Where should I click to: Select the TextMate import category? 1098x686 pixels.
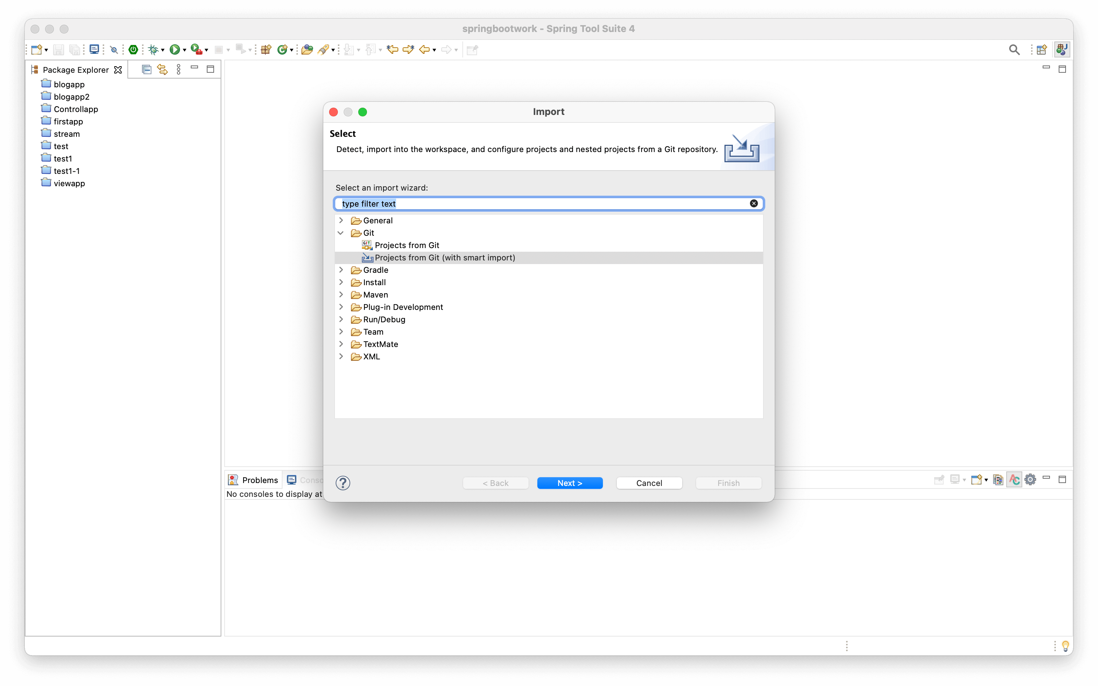click(x=380, y=344)
